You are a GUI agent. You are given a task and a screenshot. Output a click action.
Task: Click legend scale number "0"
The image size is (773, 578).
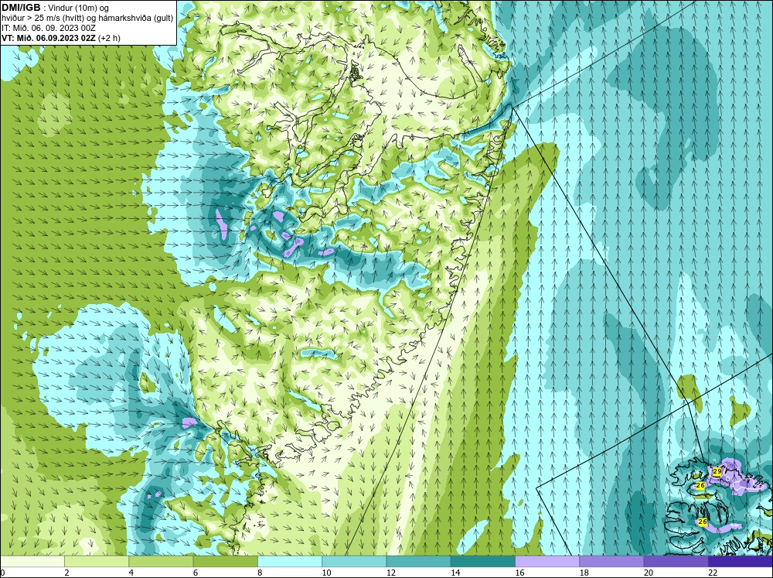click(2, 573)
